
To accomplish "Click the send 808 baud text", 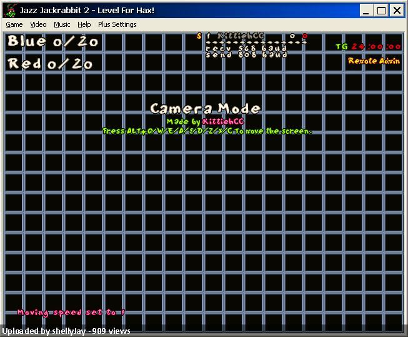I will pos(246,54).
